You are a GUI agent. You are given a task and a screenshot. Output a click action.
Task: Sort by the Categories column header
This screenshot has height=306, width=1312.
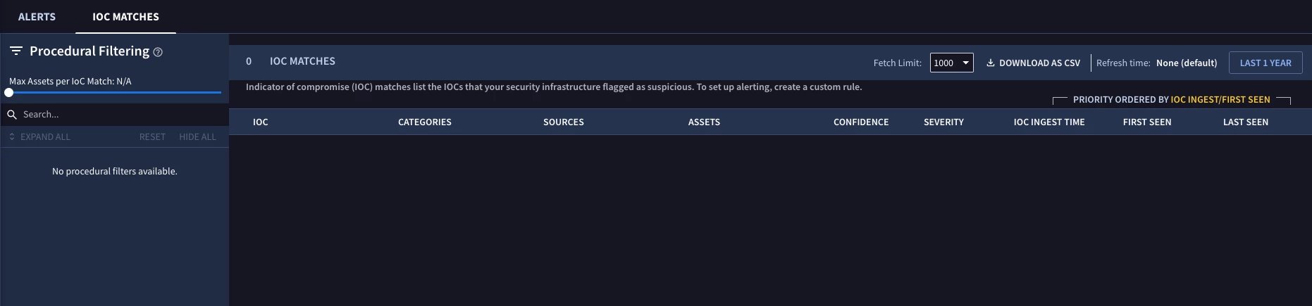(x=425, y=122)
